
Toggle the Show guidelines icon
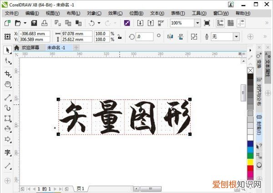(241, 23)
